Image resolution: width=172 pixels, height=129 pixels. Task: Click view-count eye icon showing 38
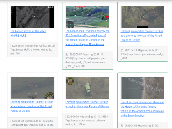tap(37, 121)
